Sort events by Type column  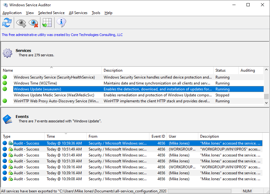tap(23, 136)
